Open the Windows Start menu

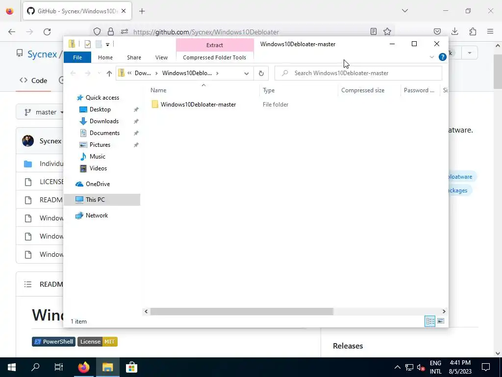pyautogui.click(x=12, y=367)
